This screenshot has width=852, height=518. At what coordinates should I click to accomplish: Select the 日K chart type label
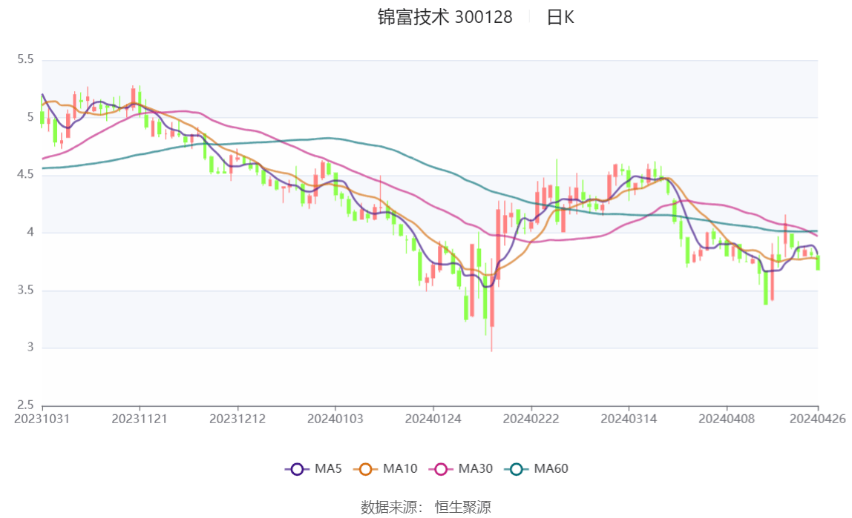560,17
